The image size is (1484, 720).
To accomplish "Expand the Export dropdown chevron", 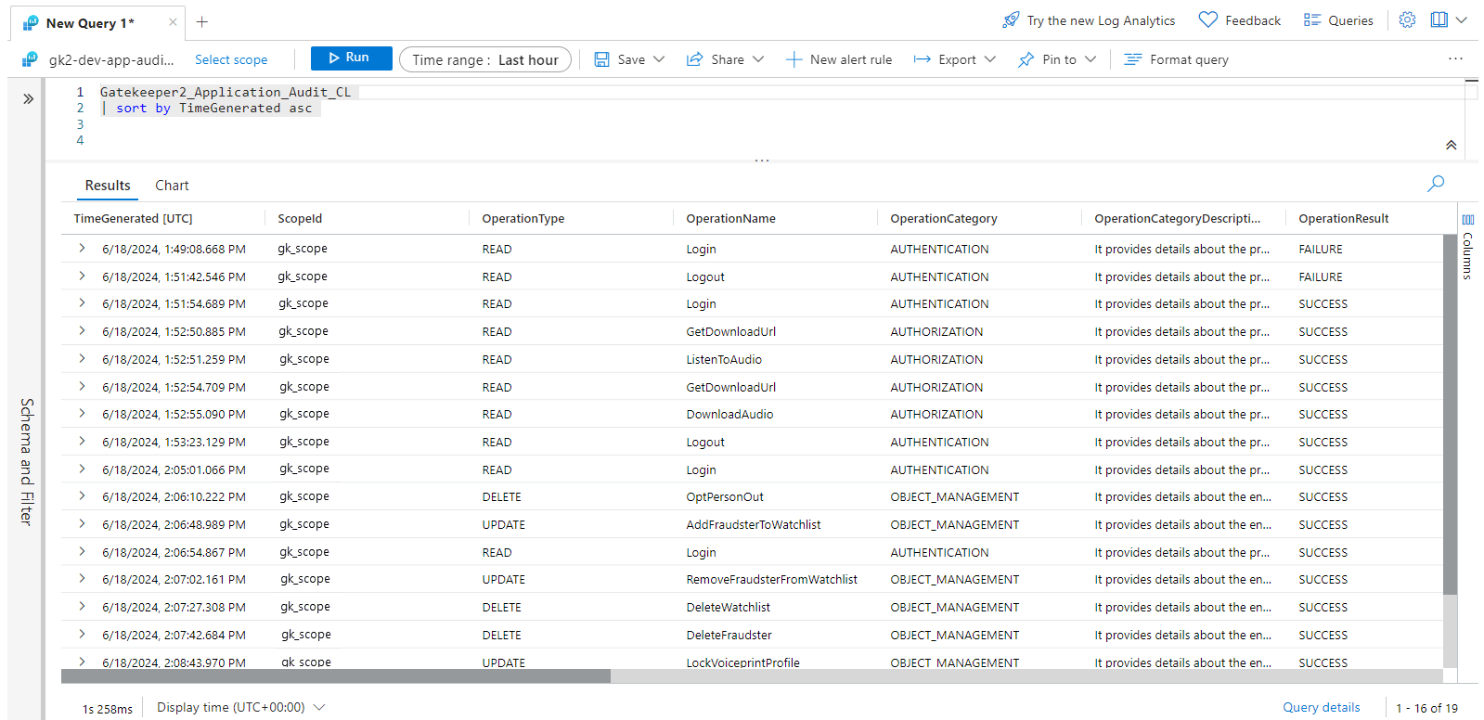I will pos(990,59).
